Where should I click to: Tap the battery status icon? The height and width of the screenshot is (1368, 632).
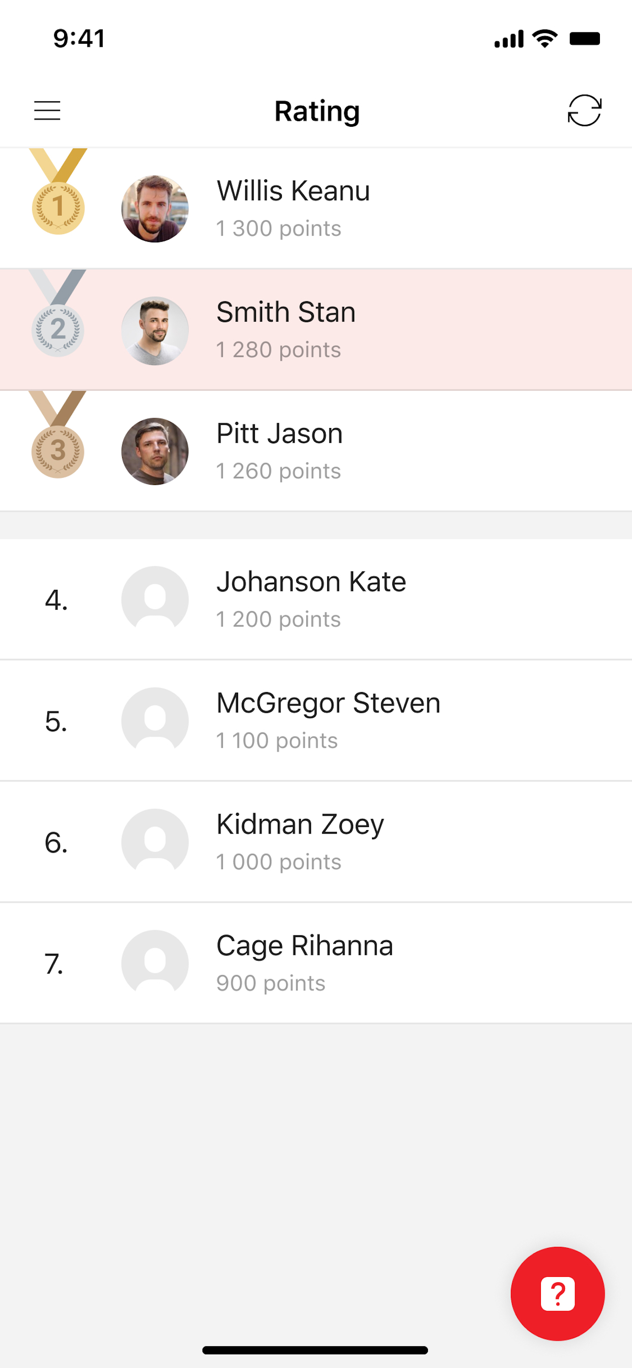coord(585,39)
